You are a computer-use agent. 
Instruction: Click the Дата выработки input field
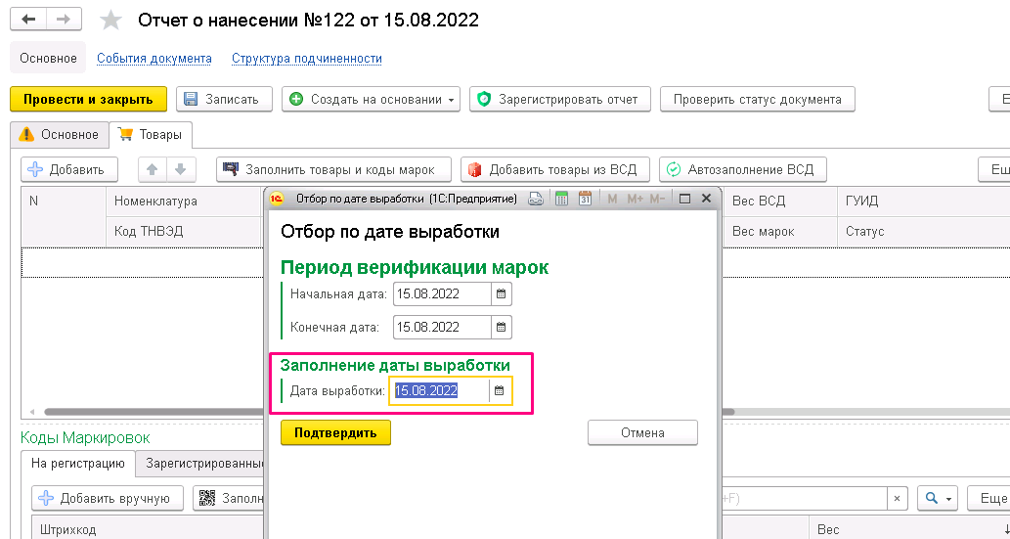click(x=439, y=390)
